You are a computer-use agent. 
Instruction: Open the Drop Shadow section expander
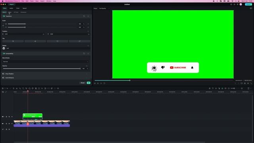(x=87, y=74)
